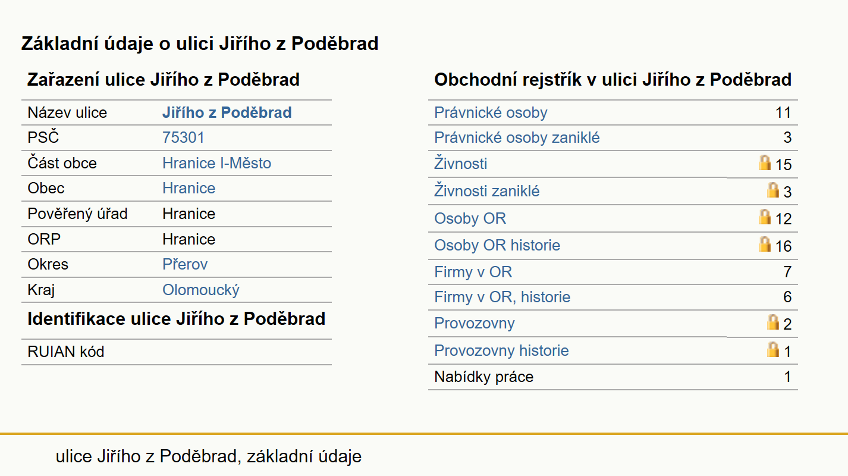Click the postal code 75301 link
Screen dimensions: 848x476
(x=183, y=138)
